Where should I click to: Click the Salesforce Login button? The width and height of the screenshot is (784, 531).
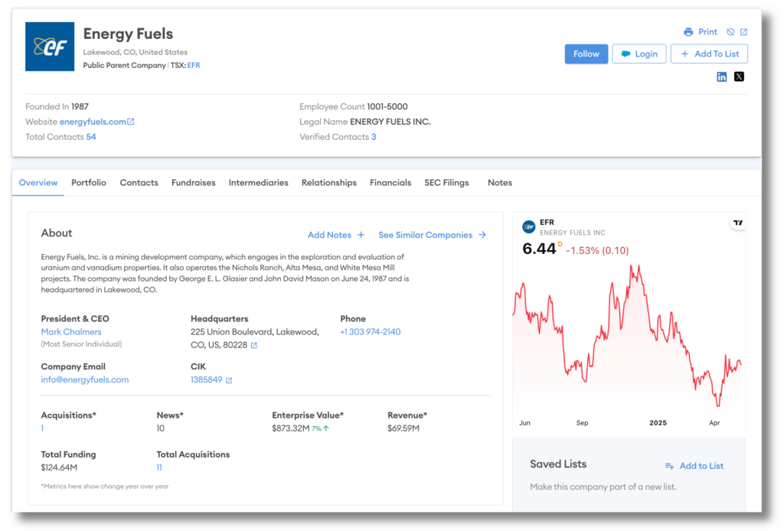click(x=639, y=54)
